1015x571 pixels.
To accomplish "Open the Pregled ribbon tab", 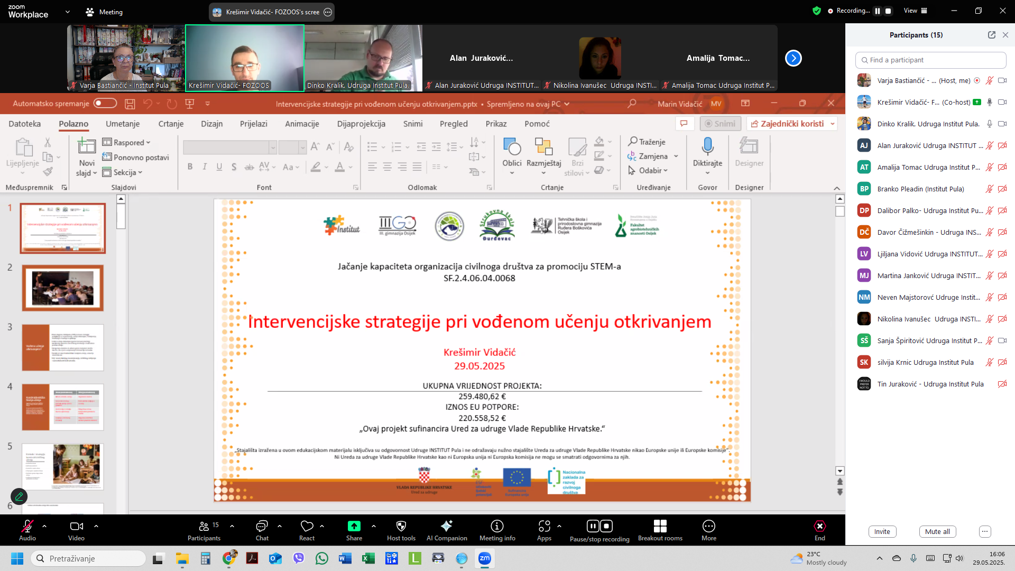I will point(454,124).
